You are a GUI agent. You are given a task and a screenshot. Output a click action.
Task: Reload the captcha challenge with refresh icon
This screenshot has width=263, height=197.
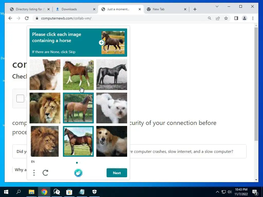pyautogui.click(x=45, y=173)
